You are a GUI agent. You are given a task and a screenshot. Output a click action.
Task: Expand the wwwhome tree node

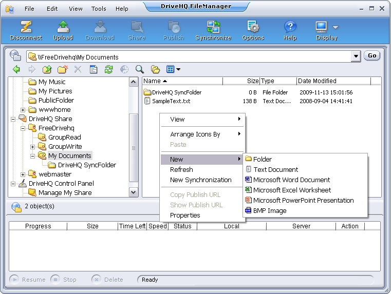(x=23, y=110)
